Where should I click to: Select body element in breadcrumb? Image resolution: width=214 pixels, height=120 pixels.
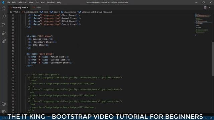(56, 12)
